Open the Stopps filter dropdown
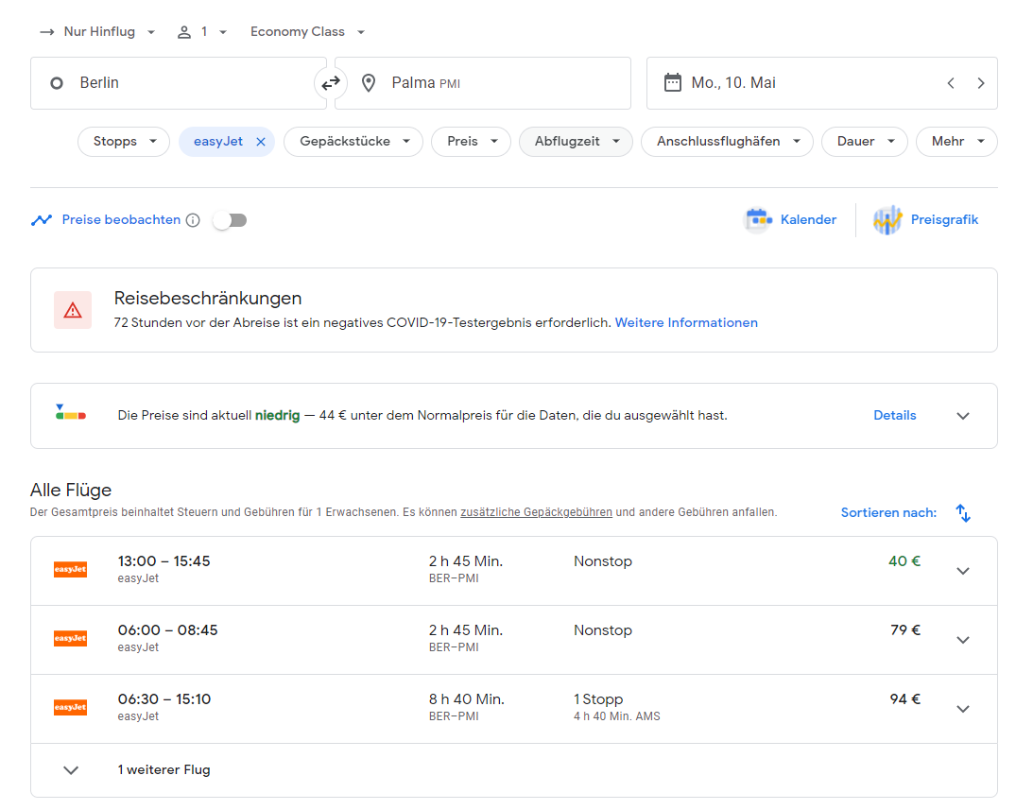Screen dimensions: 1016x810 pos(124,142)
